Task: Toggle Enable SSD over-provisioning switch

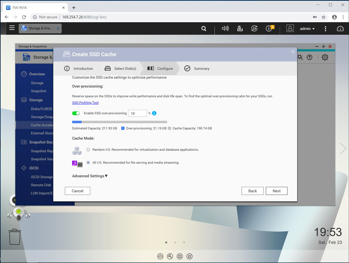Action: [76, 113]
